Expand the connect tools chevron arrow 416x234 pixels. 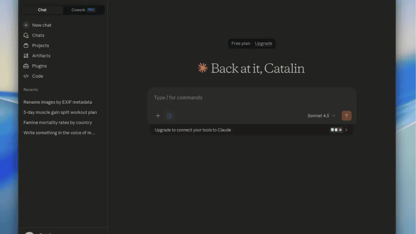coord(346,130)
